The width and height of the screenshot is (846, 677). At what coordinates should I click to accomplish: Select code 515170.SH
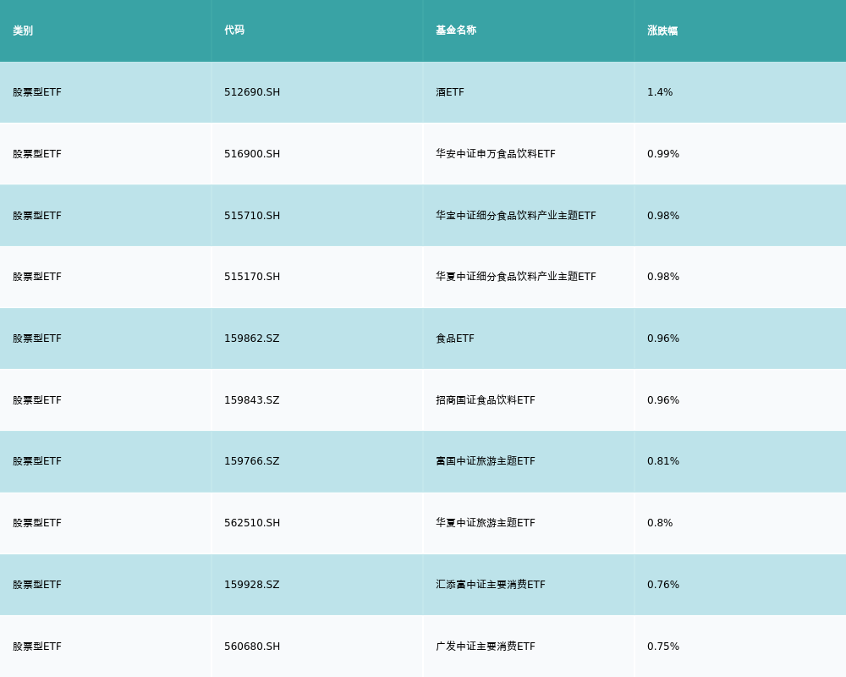[x=252, y=277]
